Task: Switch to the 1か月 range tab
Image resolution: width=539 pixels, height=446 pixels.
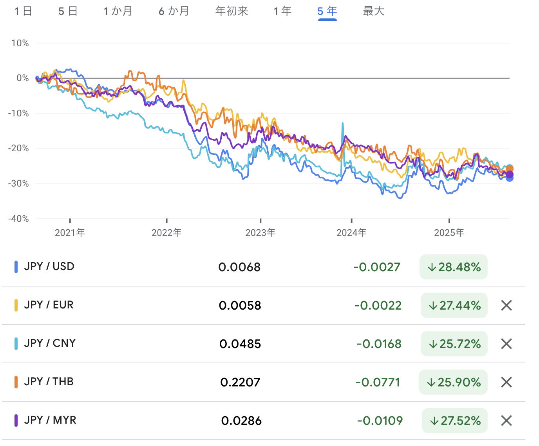Action: (x=118, y=11)
